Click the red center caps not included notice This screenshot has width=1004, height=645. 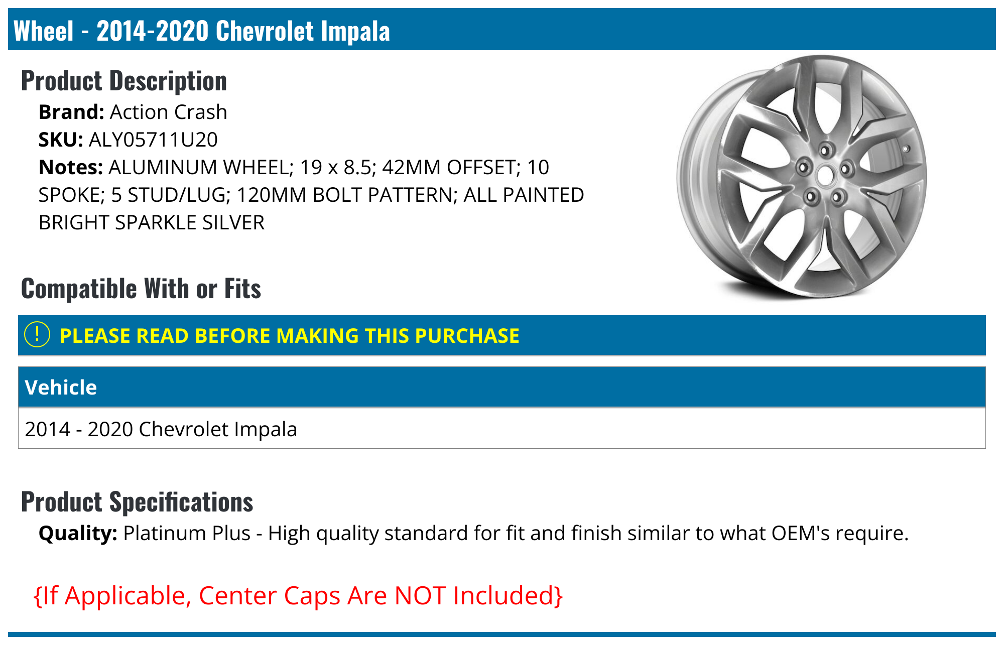pyautogui.click(x=298, y=595)
